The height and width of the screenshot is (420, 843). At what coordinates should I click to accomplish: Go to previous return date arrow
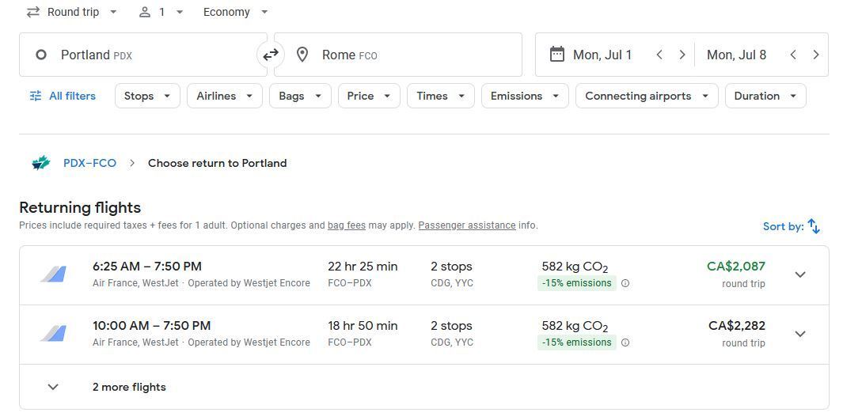(793, 55)
